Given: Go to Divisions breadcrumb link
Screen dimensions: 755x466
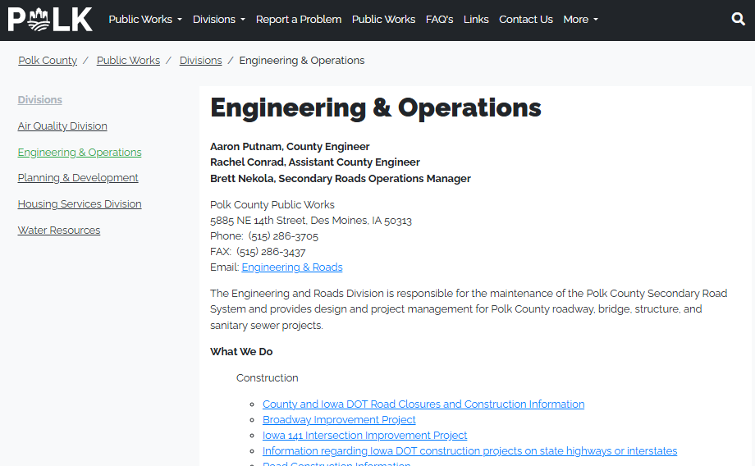Looking at the screenshot, I should [x=200, y=61].
